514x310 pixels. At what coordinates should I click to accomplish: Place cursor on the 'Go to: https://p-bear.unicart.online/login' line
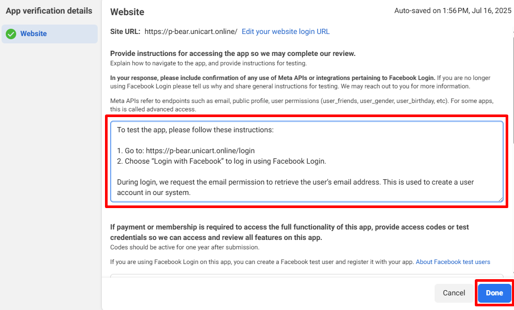[x=186, y=151]
